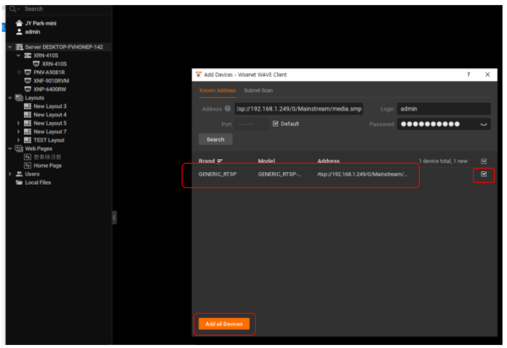Click the Address help question-mark icon
The width and height of the screenshot is (507, 348).
pos(228,109)
